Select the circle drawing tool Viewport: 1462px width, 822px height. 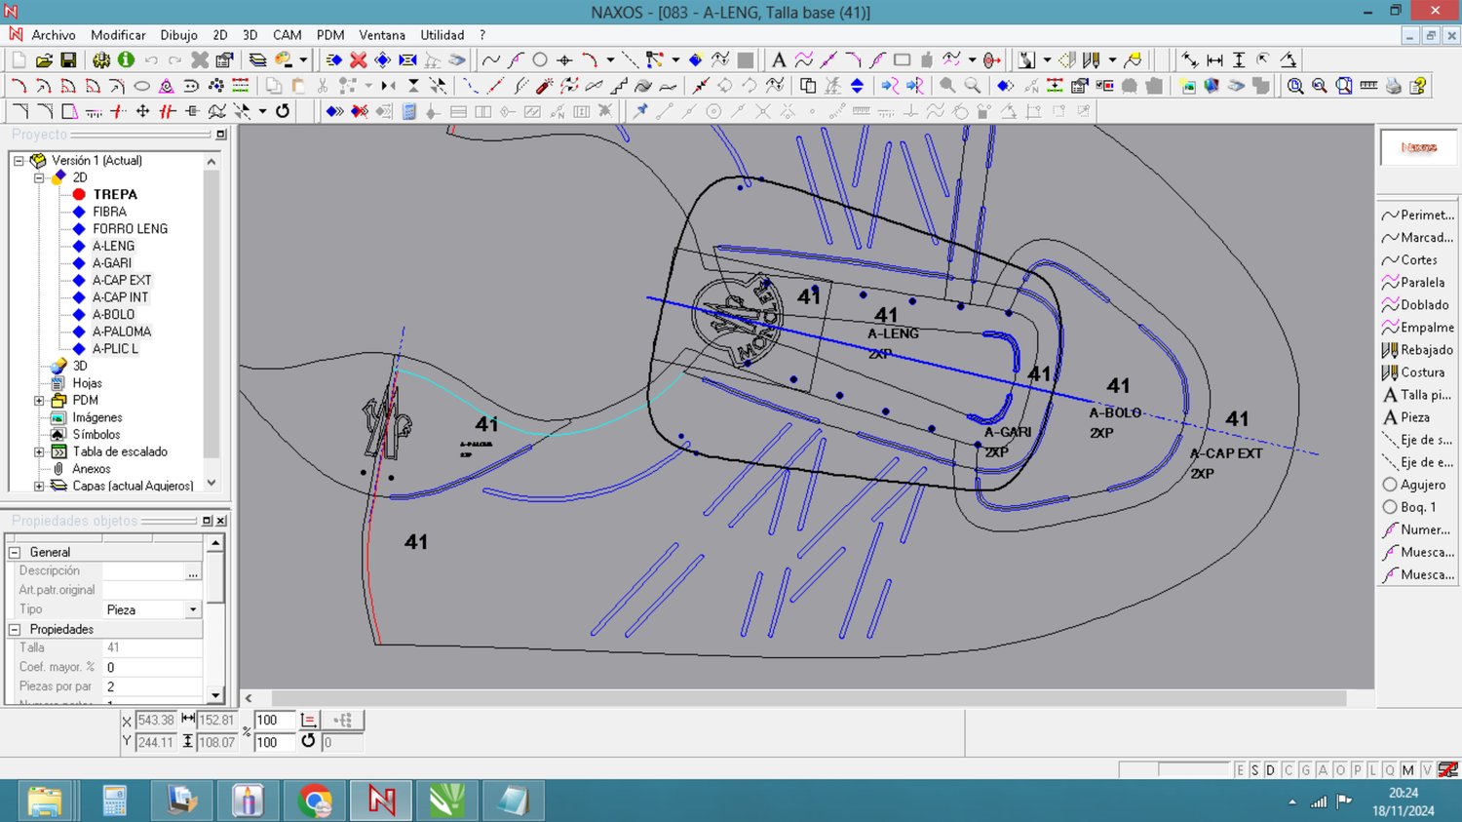[x=540, y=60]
